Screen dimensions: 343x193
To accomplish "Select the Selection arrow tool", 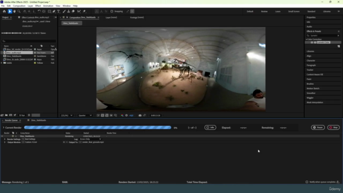I will coord(10,11).
